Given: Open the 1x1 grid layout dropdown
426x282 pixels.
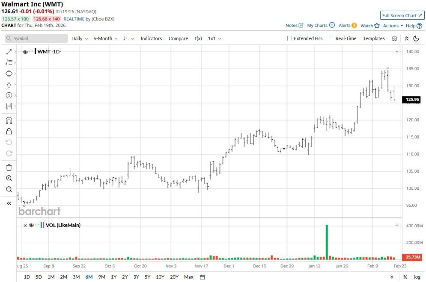Looking at the screenshot, I should point(214,38).
